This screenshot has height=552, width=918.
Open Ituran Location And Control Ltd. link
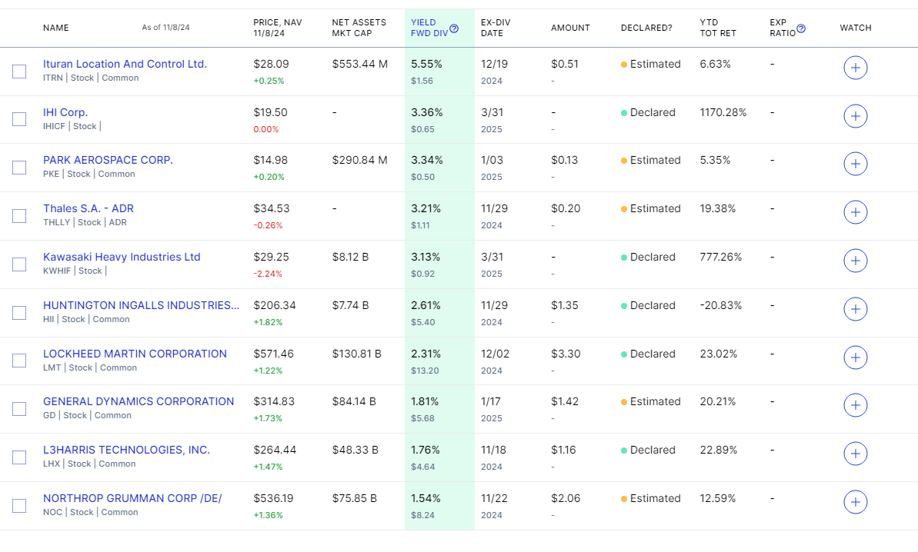[125, 64]
